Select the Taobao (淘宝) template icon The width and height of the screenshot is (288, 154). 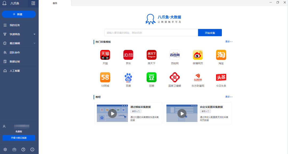[221, 55]
